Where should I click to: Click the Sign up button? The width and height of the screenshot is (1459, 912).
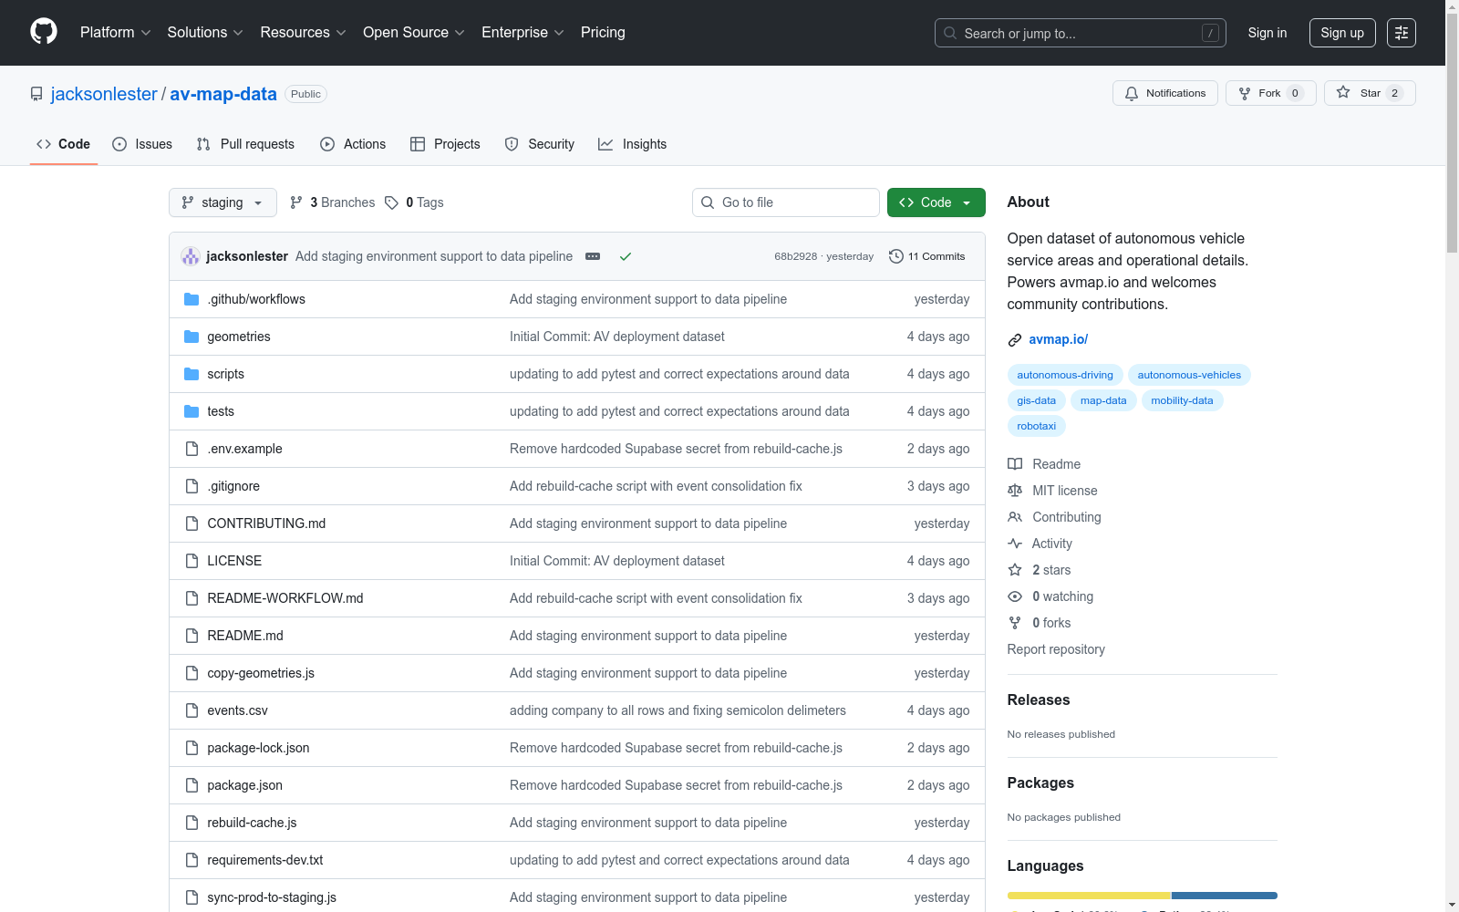pos(1342,33)
